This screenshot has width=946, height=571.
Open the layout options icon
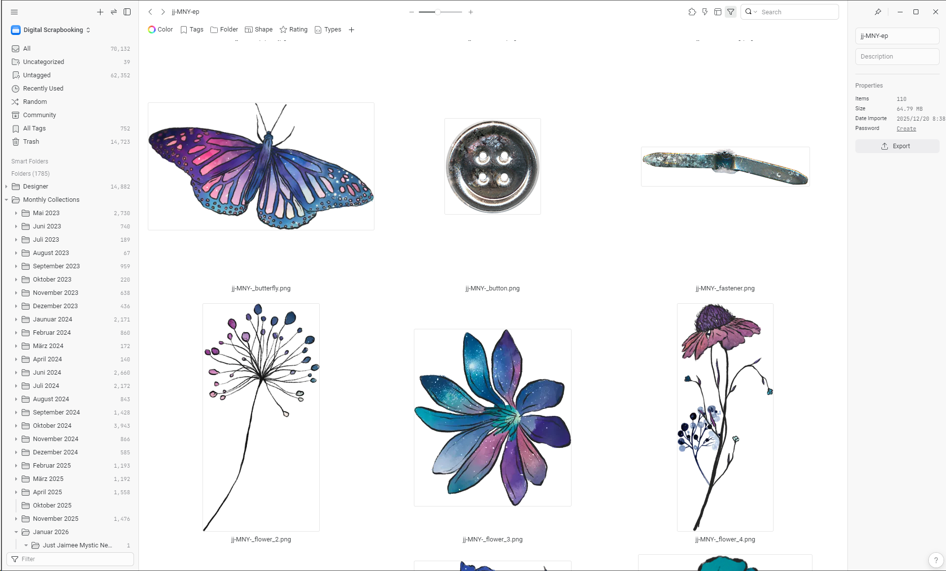coord(718,12)
